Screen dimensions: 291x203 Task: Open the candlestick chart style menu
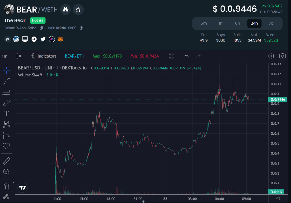tap(19, 56)
